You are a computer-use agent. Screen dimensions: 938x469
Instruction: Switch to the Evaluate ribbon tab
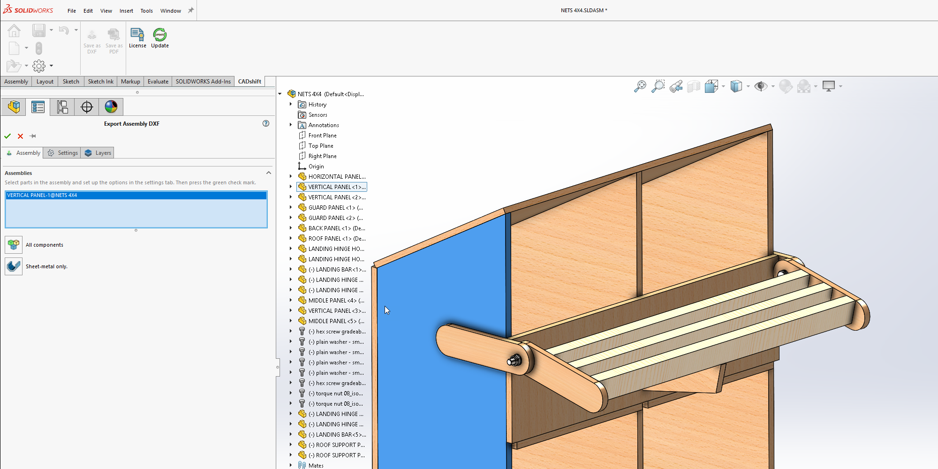(158, 82)
